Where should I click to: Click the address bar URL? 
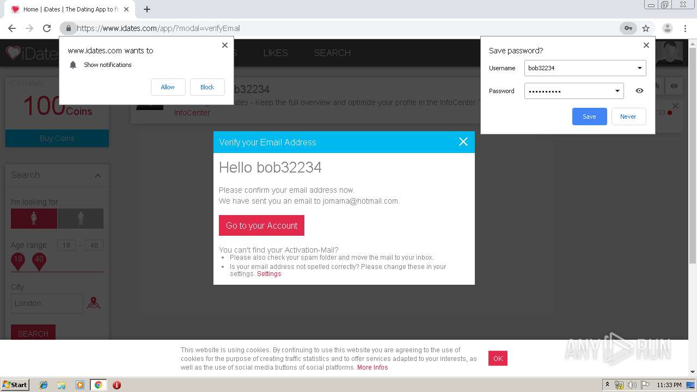tap(158, 28)
